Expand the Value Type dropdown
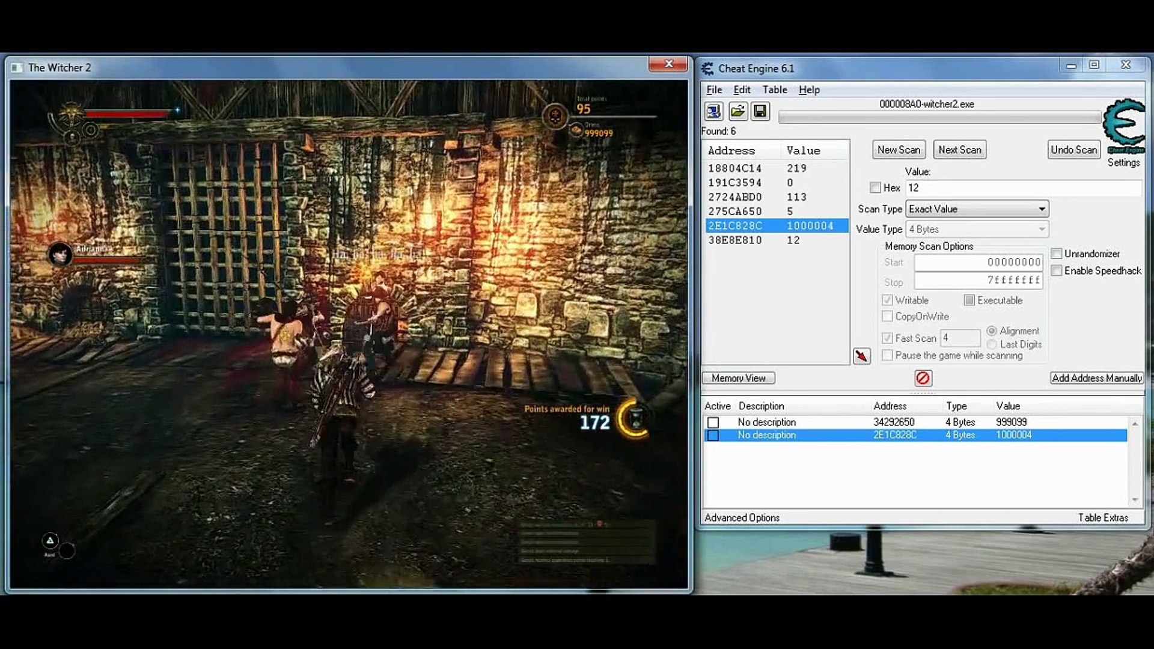Image resolution: width=1154 pixels, height=649 pixels. tap(977, 230)
